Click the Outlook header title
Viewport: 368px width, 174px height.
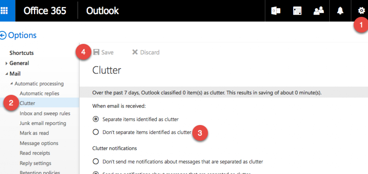103,11
